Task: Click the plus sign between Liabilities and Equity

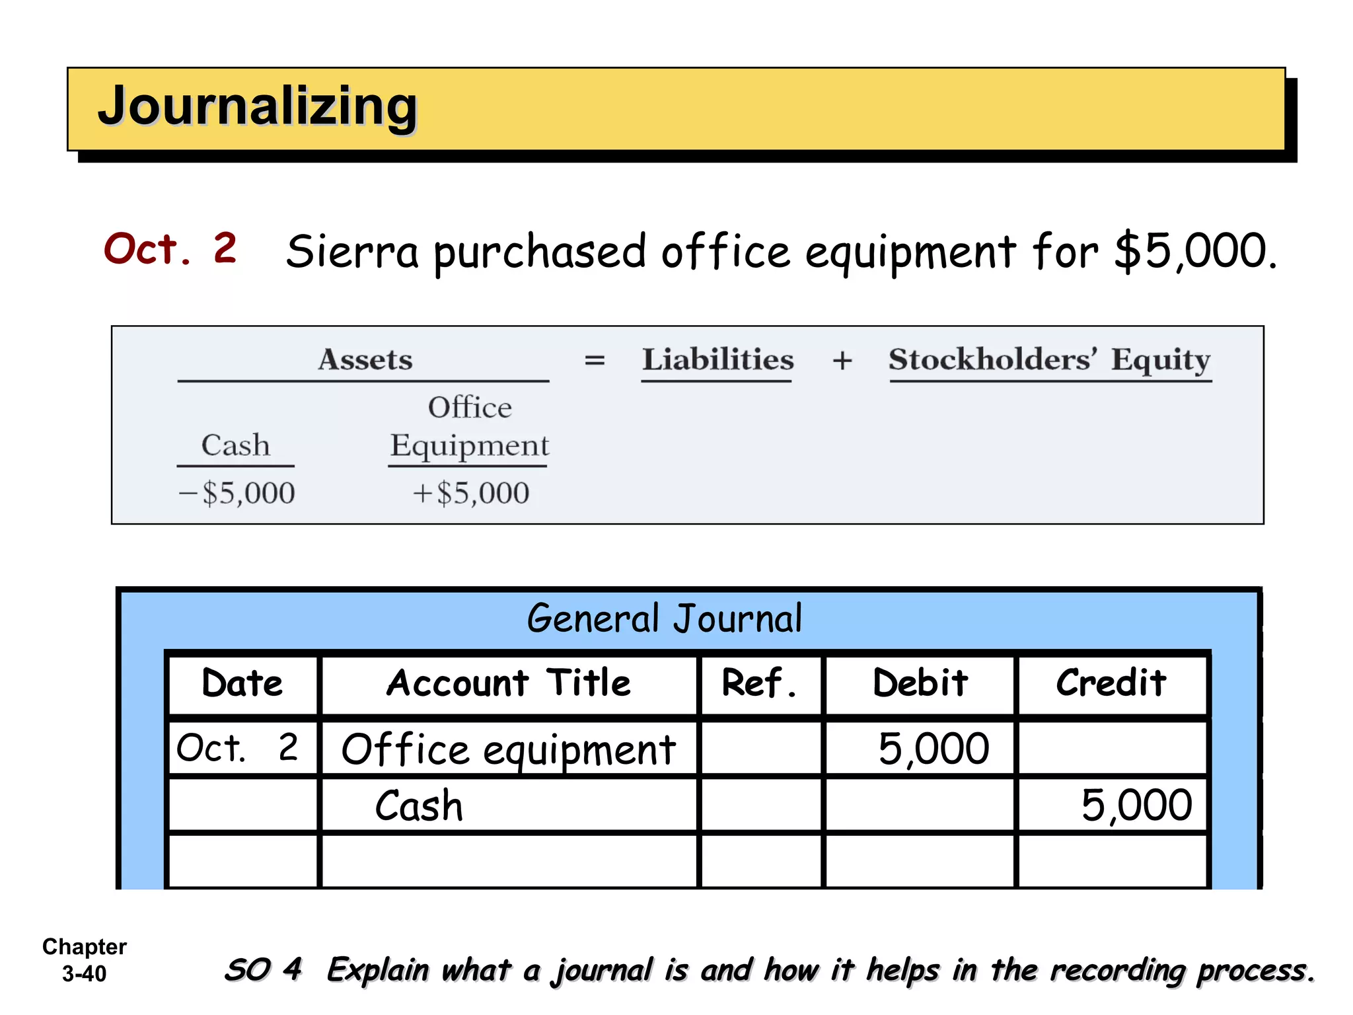Action: (x=842, y=361)
